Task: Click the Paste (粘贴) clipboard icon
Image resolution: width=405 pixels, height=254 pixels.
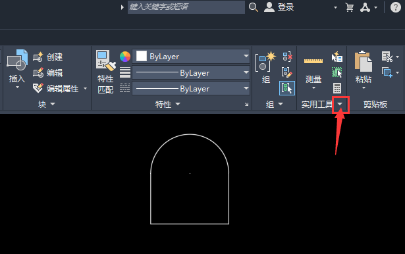Action: coord(364,61)
